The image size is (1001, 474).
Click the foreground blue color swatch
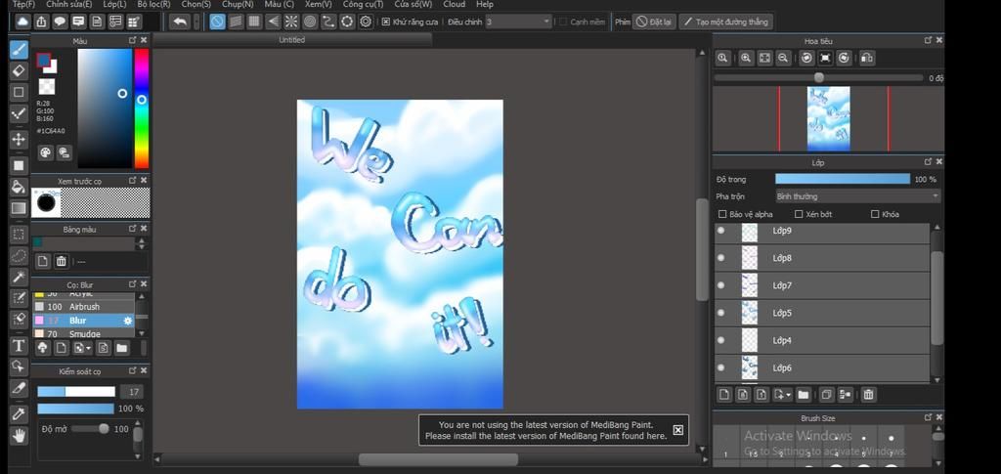[x=43, y=61]
